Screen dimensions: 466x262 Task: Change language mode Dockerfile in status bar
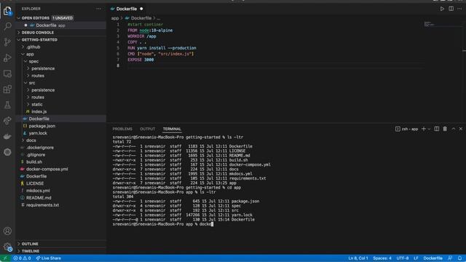[433, 258]
